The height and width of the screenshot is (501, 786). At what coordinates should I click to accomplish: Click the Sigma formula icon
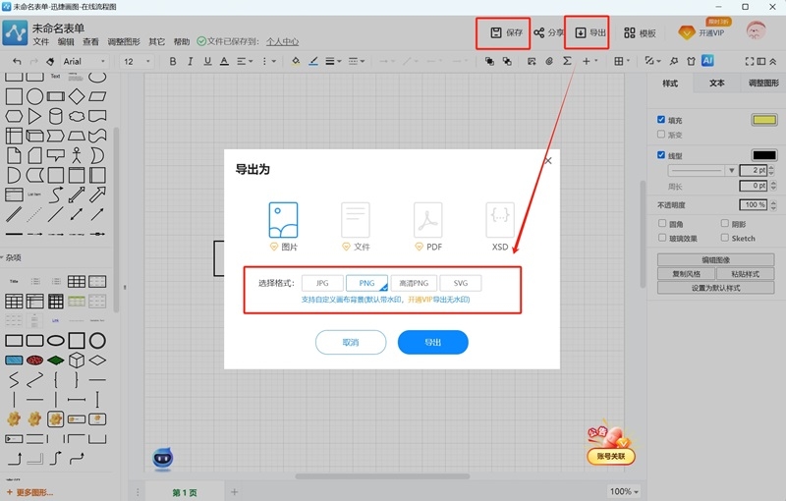coord(567,61)
